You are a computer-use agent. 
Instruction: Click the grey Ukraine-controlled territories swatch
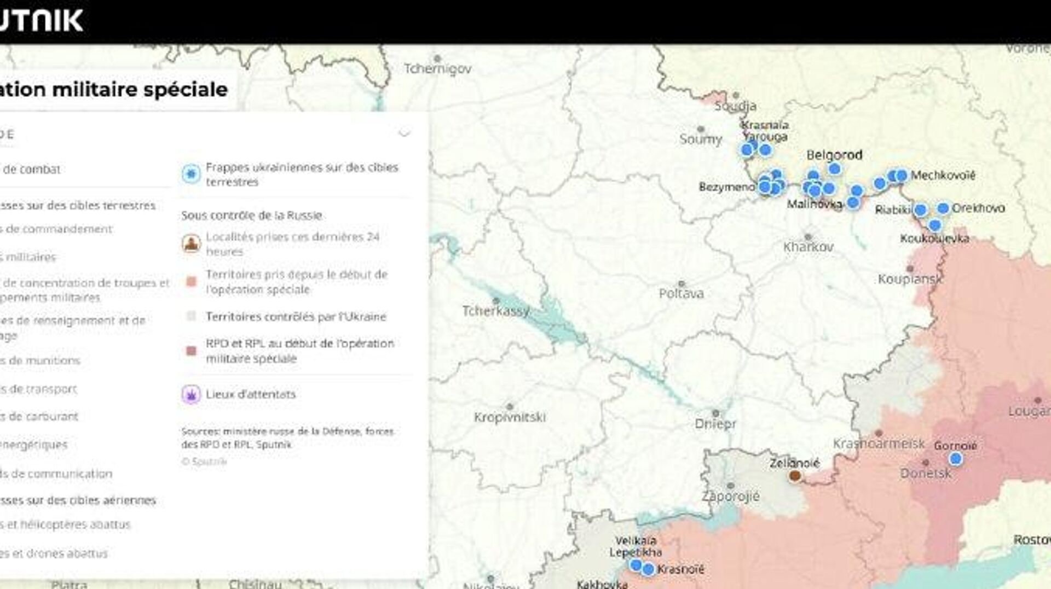191,316
